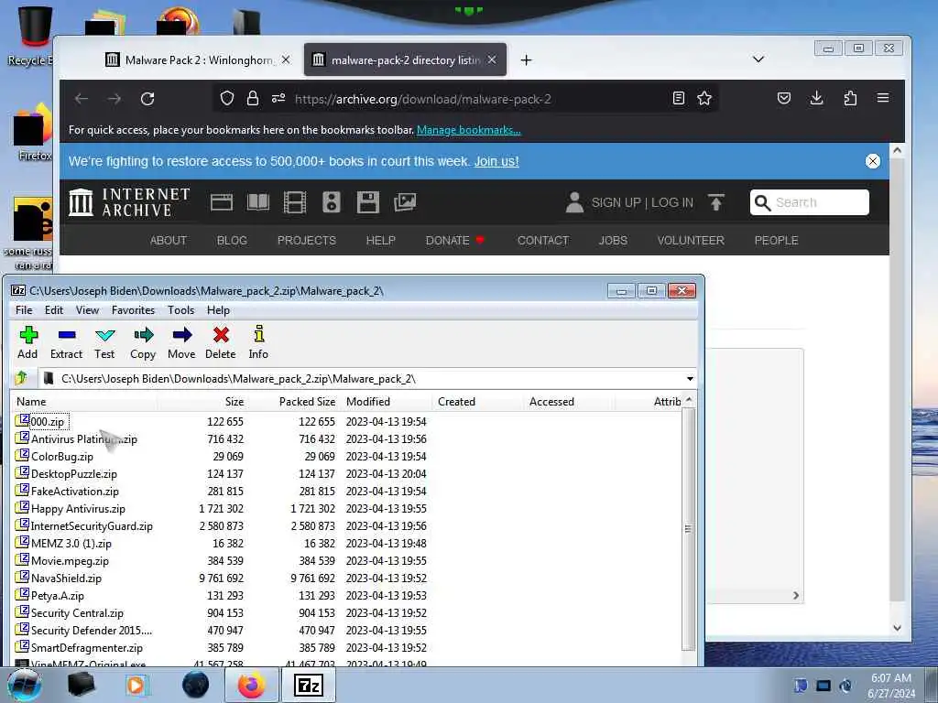Click the Extract tool in 7-Zip
The image size is (938, 703).
66,342
